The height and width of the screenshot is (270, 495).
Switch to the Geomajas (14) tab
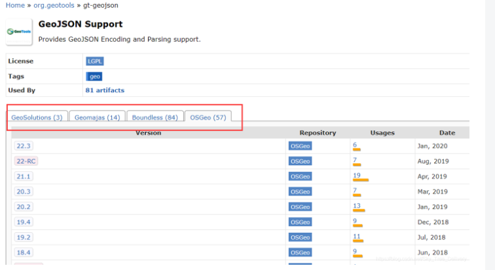pyautogui.click(x=97, y=117)
